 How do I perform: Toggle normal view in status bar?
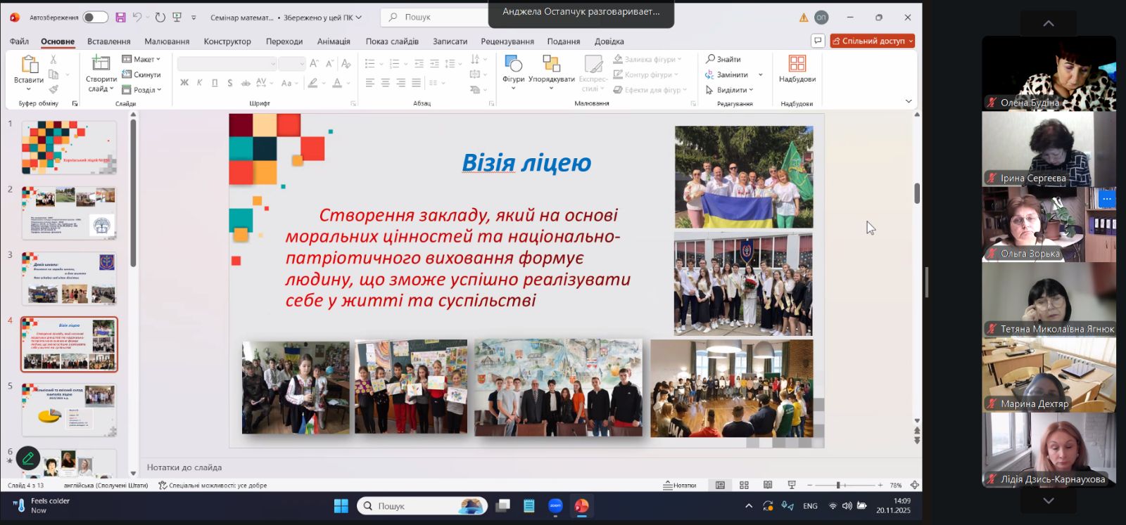[720, 485]
